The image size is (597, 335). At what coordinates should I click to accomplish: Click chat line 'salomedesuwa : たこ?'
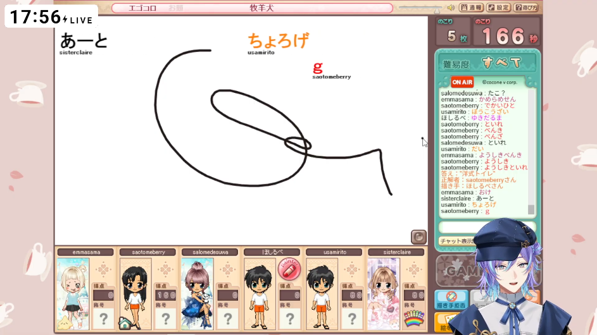point(473,93)
